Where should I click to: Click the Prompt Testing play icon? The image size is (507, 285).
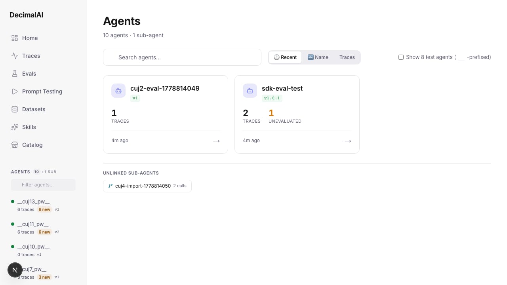click(15, 91)
